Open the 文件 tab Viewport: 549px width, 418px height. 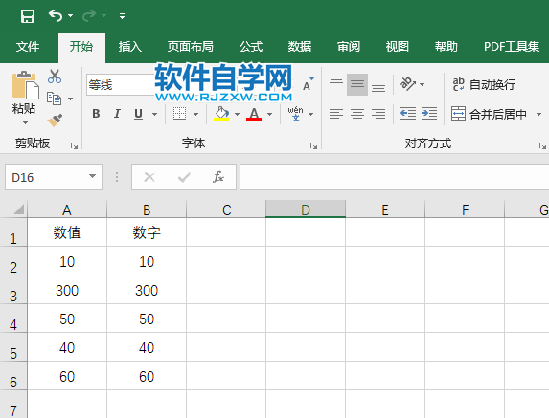coord(28,47)
